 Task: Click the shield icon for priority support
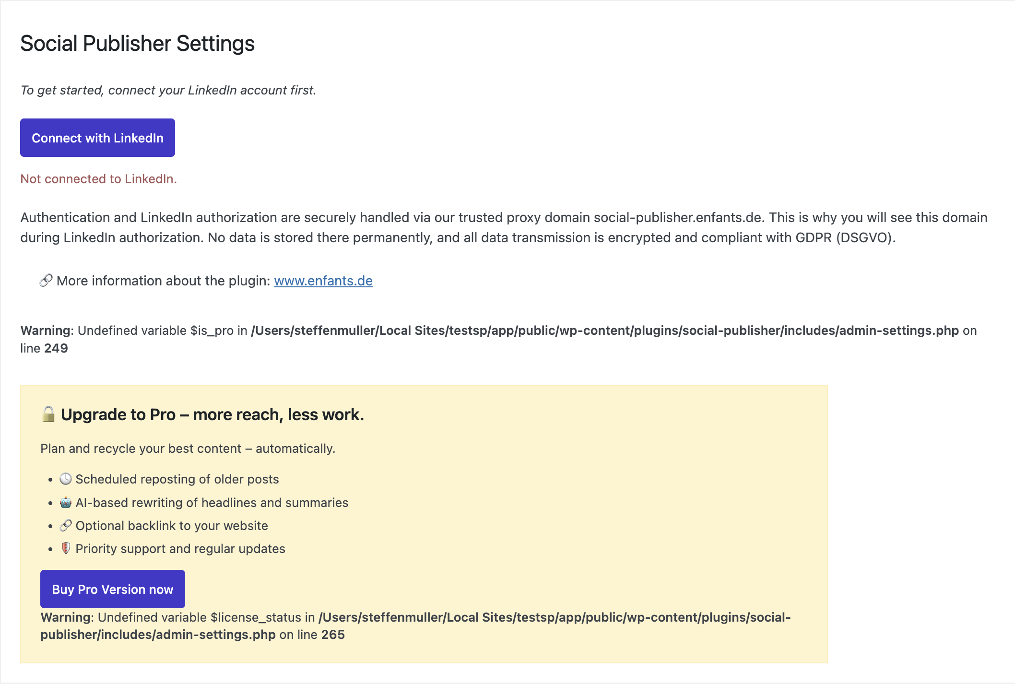pyautogui.click(x=67, y=548)
